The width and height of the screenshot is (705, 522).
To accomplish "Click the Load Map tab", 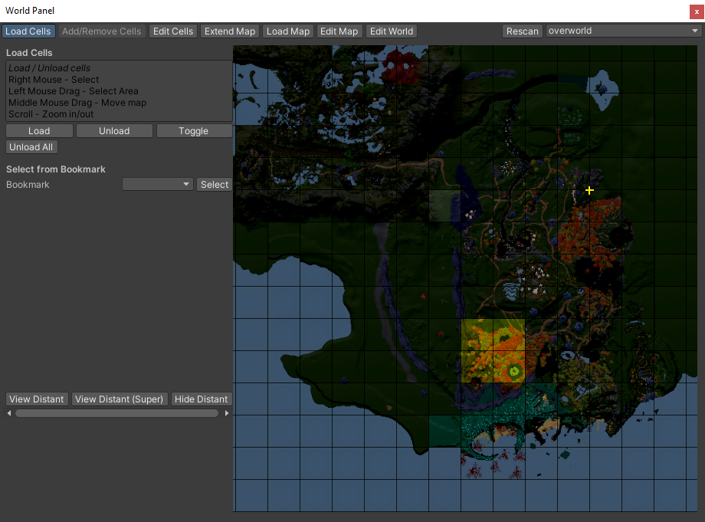I will (x=288, y=31).
